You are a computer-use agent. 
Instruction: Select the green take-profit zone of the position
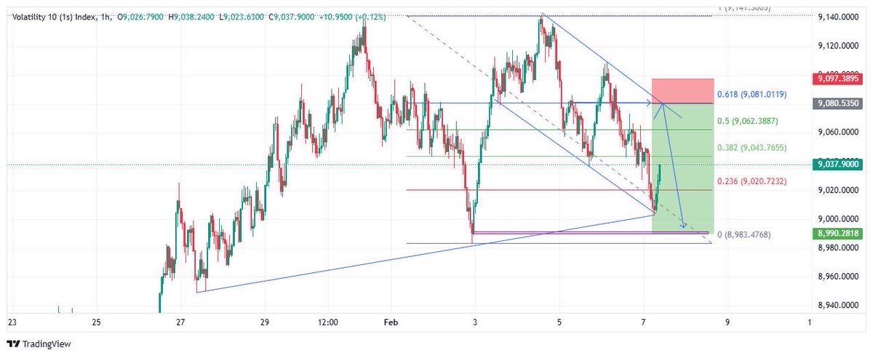(x=683, y=167)
